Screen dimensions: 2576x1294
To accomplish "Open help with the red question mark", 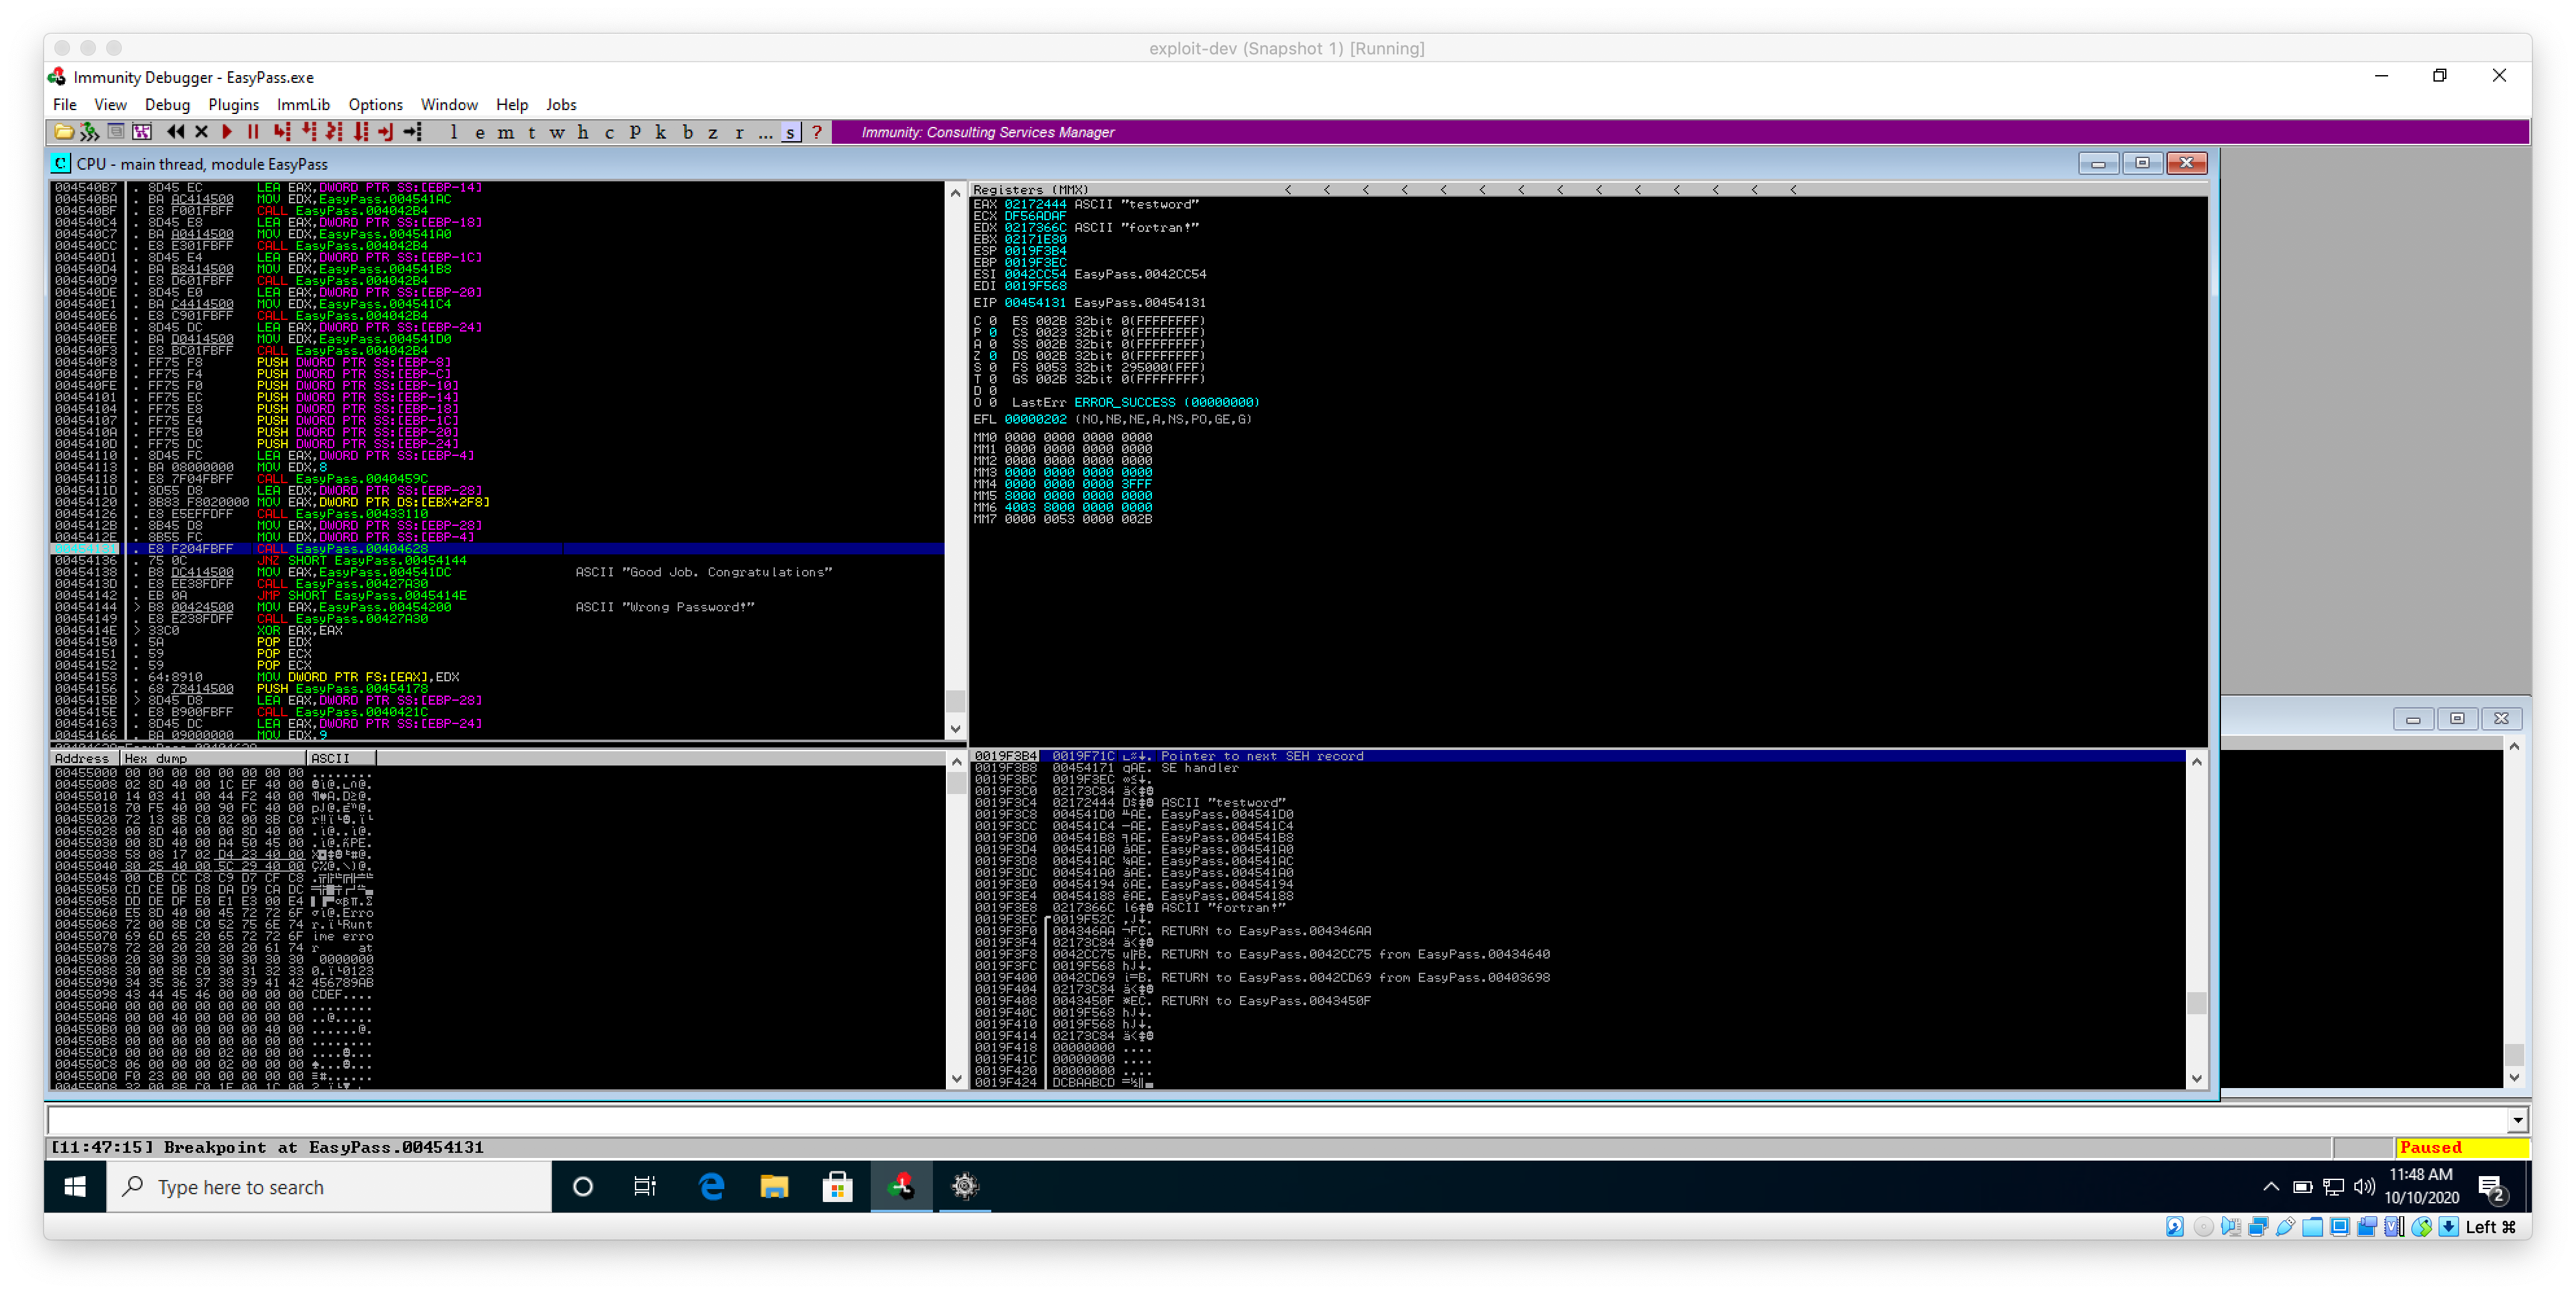I will pyautogui.click(x=817, y=132).
